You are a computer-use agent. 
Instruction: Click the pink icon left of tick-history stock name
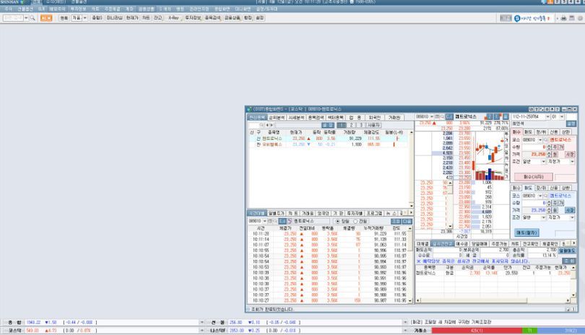(289, 221)
